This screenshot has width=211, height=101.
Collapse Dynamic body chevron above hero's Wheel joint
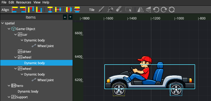22,74
